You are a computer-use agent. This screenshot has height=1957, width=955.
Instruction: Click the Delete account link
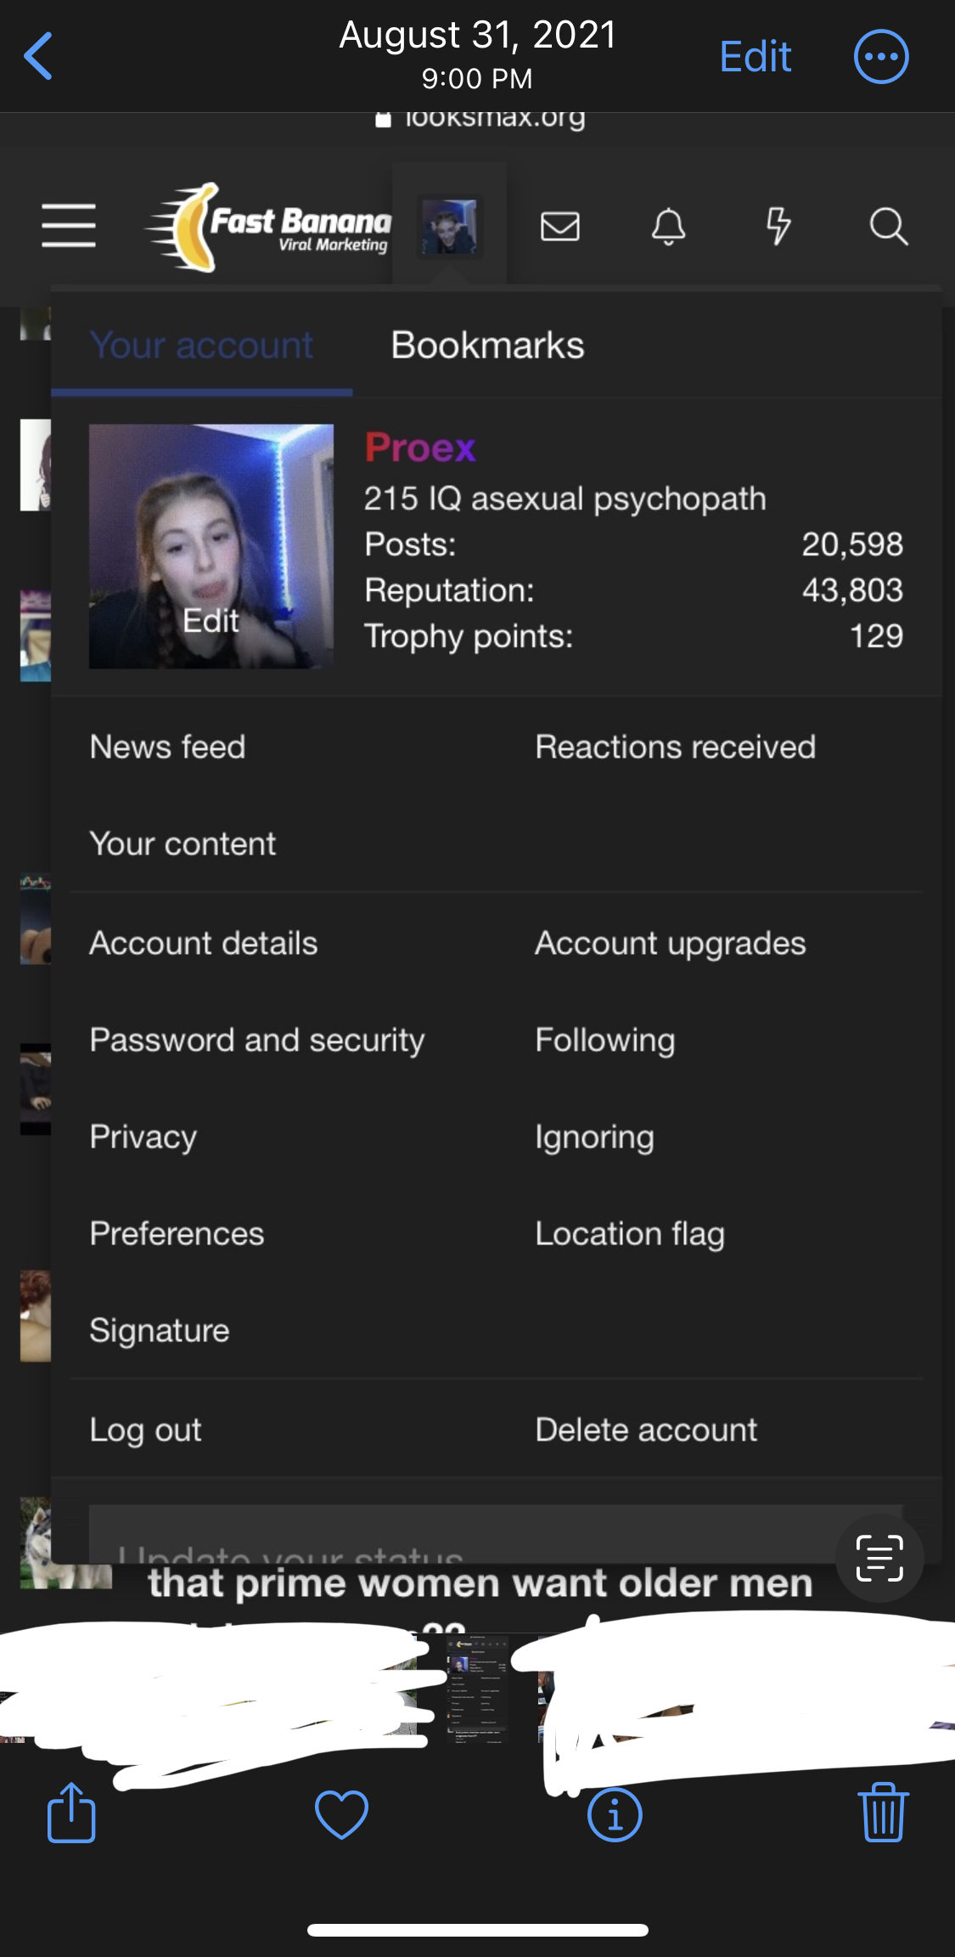(646, 1430)
